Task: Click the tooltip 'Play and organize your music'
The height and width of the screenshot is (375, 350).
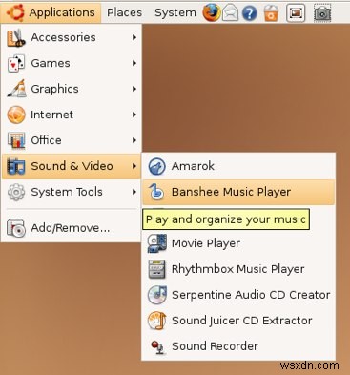Action: point(226,219)
